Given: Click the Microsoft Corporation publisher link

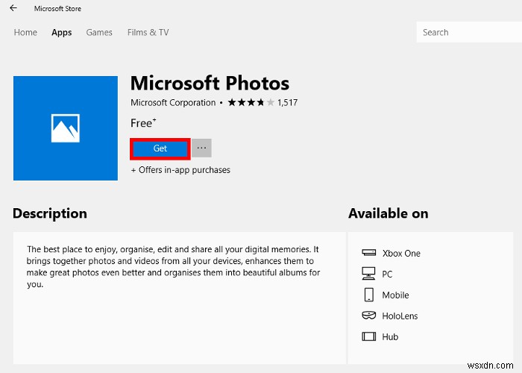Looking at the screenshot, I should 173,103.
